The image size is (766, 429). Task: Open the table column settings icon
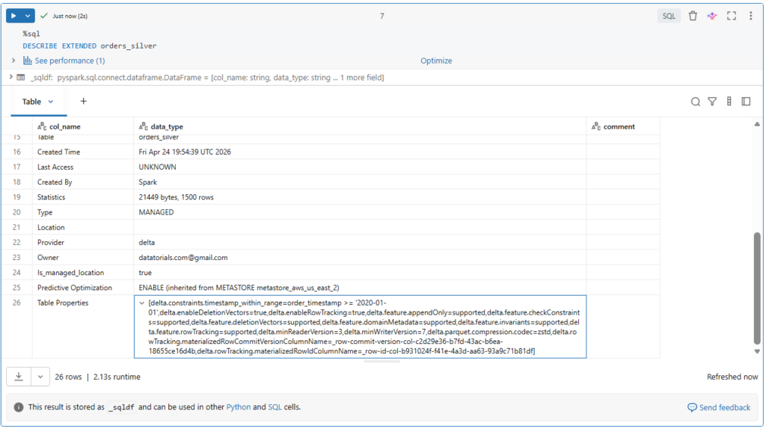coord(729,102)
